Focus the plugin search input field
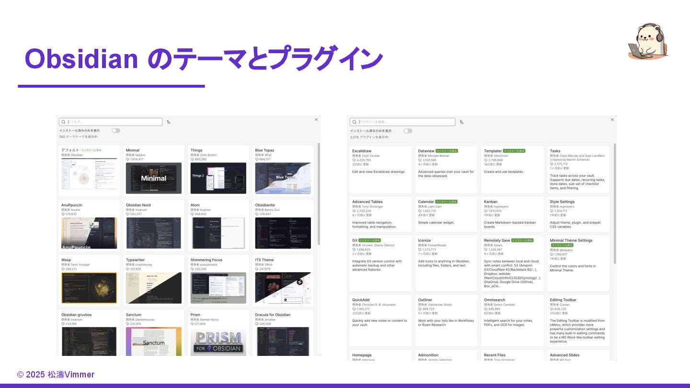The height and width of the screenshot is (388, 690). pos(402,122)
